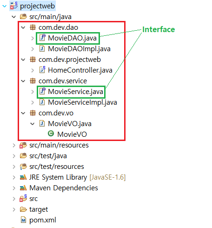212x228 pixels.
Task: Click the MovieVO.java file icon
Action: point(42,123)
